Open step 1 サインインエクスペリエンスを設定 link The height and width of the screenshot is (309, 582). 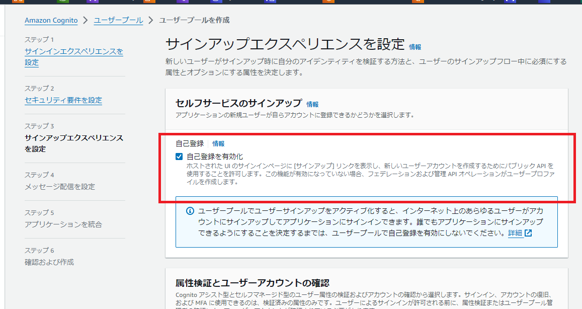pos(74,57)
